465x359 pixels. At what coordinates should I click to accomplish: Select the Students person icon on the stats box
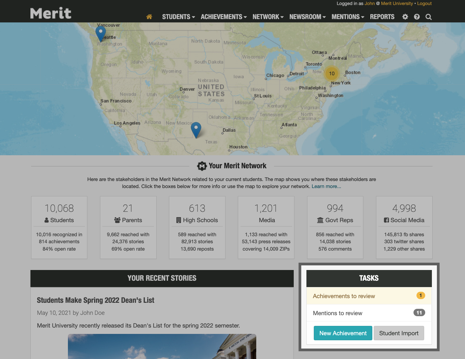pos(47,220)
